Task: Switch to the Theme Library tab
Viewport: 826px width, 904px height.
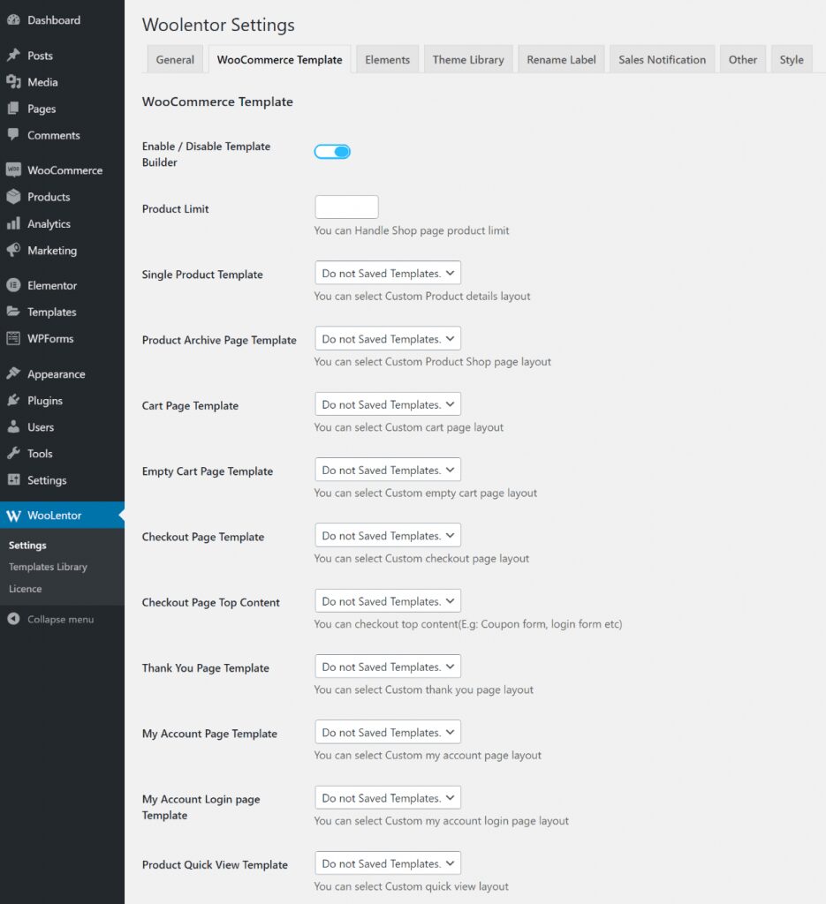Action: (x=468, y=59)
